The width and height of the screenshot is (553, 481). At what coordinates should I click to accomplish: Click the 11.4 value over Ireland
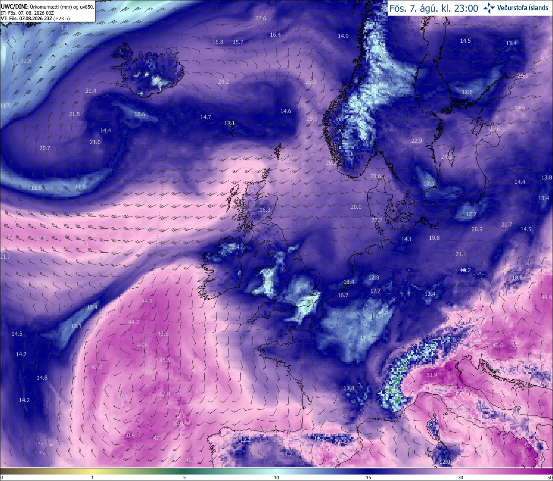click(234, 247)
